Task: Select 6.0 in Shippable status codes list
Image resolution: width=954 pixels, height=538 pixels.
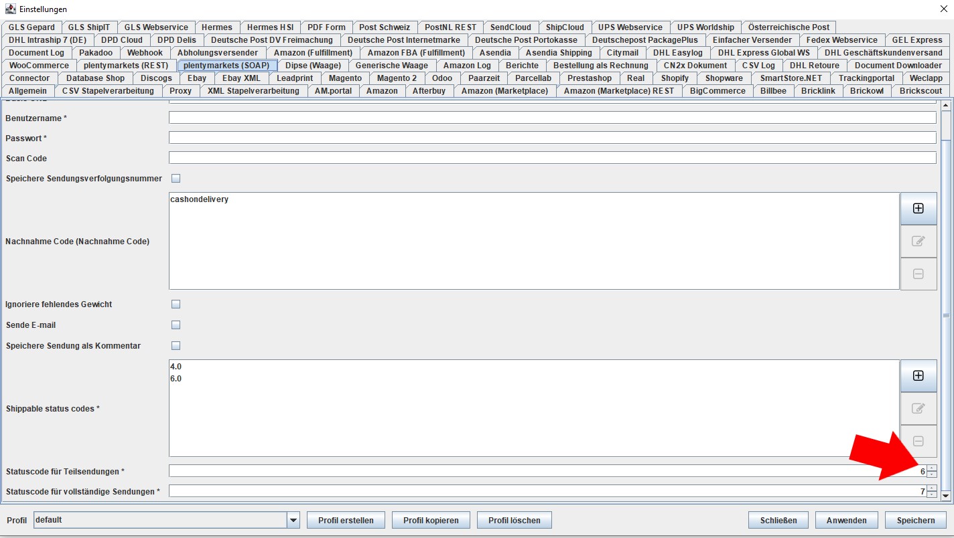Action: pyautogui.click(x=534, y=379)
